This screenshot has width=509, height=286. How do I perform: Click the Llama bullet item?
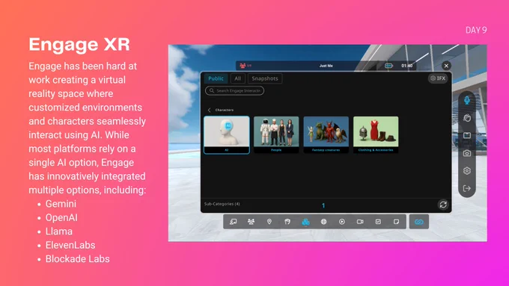(58, 231)
